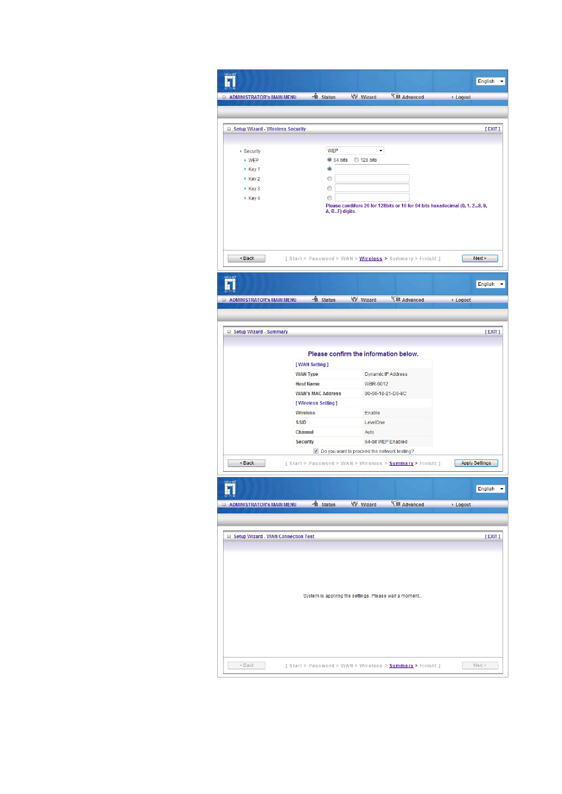The image size is (562, 794).
Task: Click Back button on Summary page
Action: 247,463
